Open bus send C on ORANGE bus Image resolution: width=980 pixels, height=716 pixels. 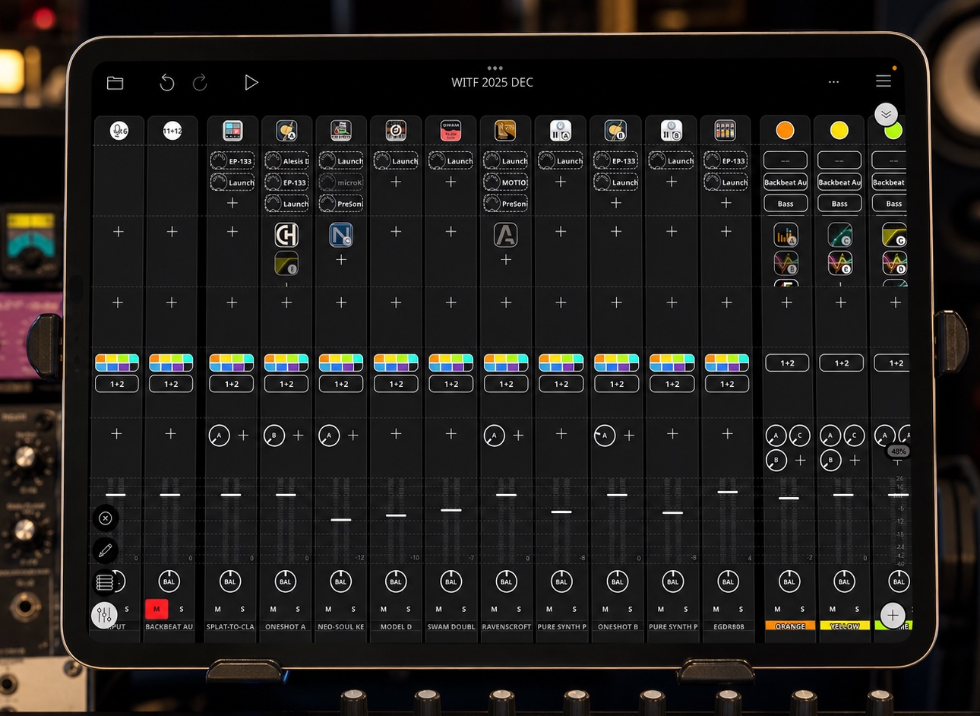(x=799, y=436)
